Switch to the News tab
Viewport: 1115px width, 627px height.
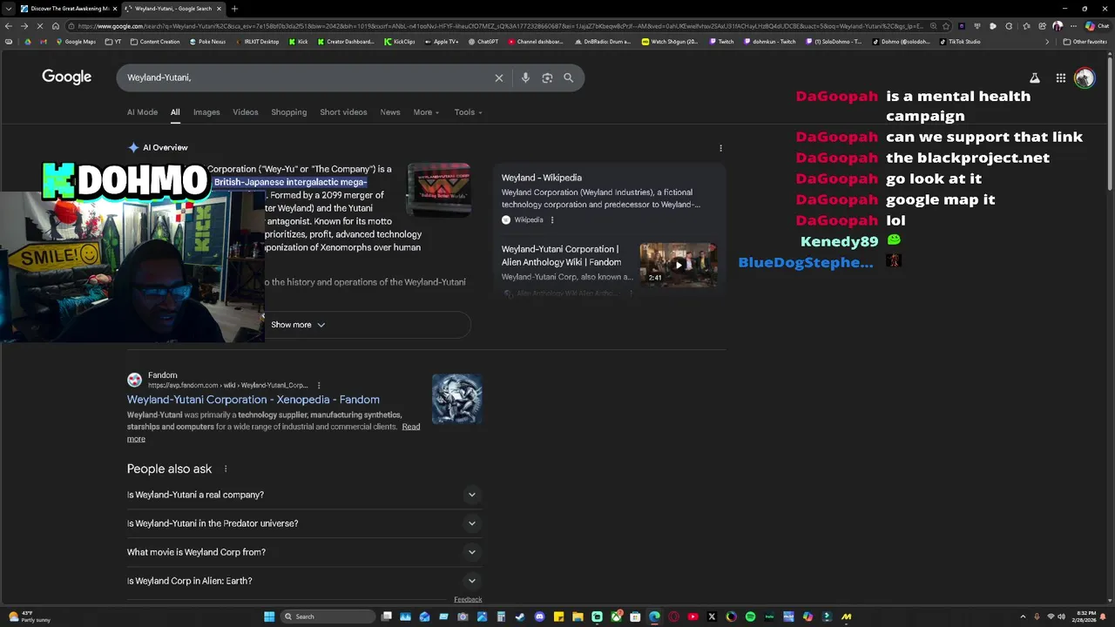(x=390, y=112)
